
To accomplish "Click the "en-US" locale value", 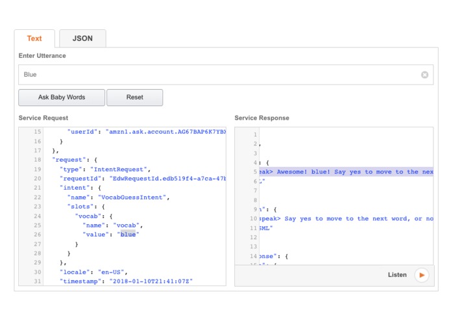I will tap(111, 272).
